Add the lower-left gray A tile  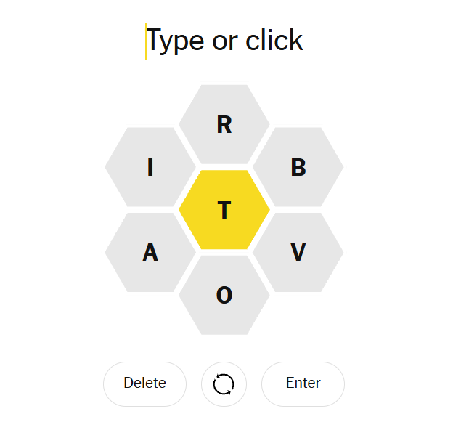(150, 252)
